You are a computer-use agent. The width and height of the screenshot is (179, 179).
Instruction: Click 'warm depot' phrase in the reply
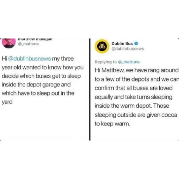pyautogui.click(x=136, y=106)
